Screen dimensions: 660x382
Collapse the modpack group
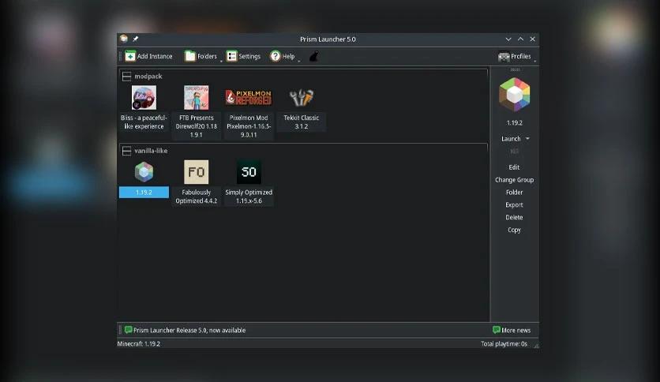pos(126,76)
